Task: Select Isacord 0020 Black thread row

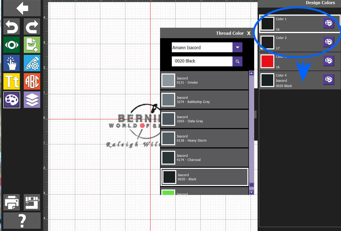Action: pos(204,177)
